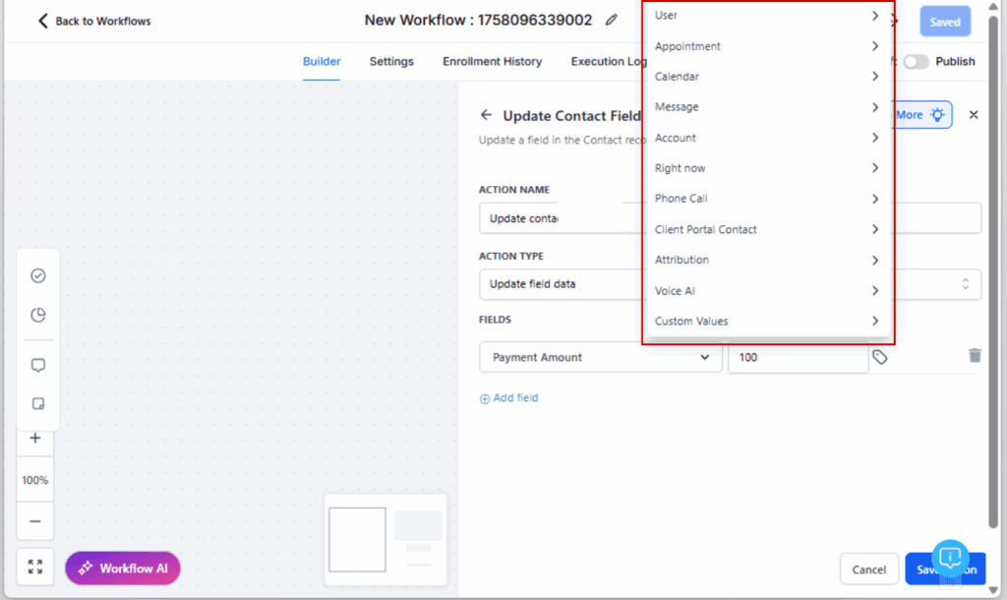Open the Attribution submenu
The height and width of the screenshot is (600, 1007).
click(767, 260)
